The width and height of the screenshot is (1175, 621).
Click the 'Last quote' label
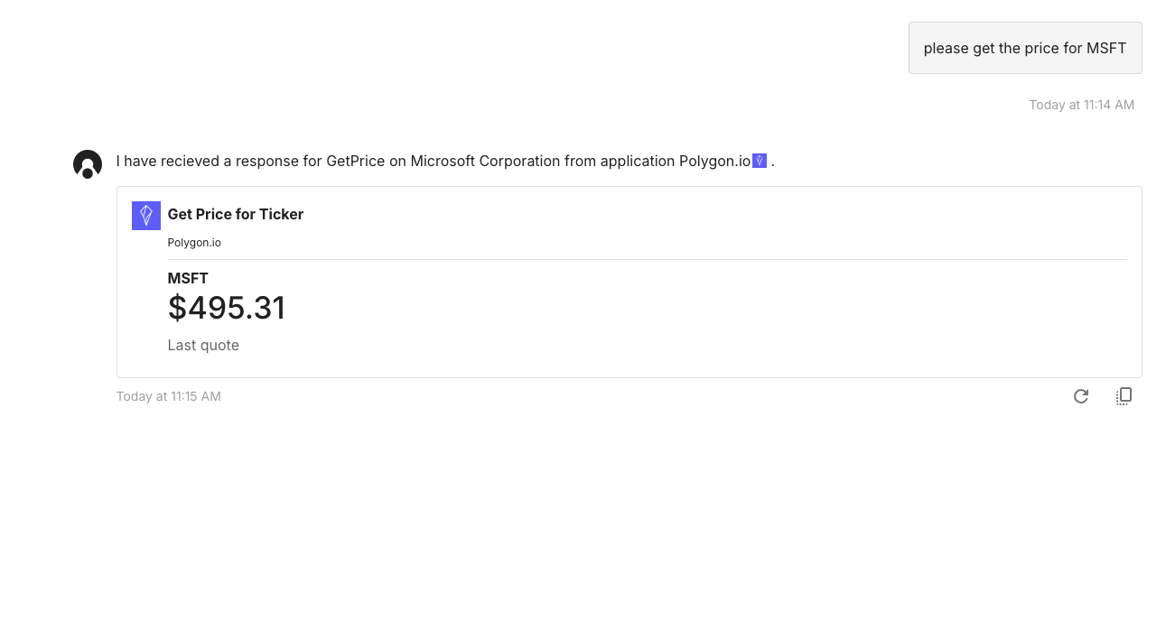point(203,345)
